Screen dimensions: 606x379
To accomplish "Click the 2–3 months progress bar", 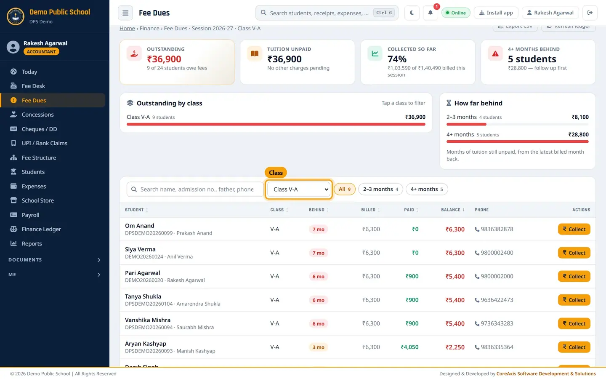I will coord(518,124).
